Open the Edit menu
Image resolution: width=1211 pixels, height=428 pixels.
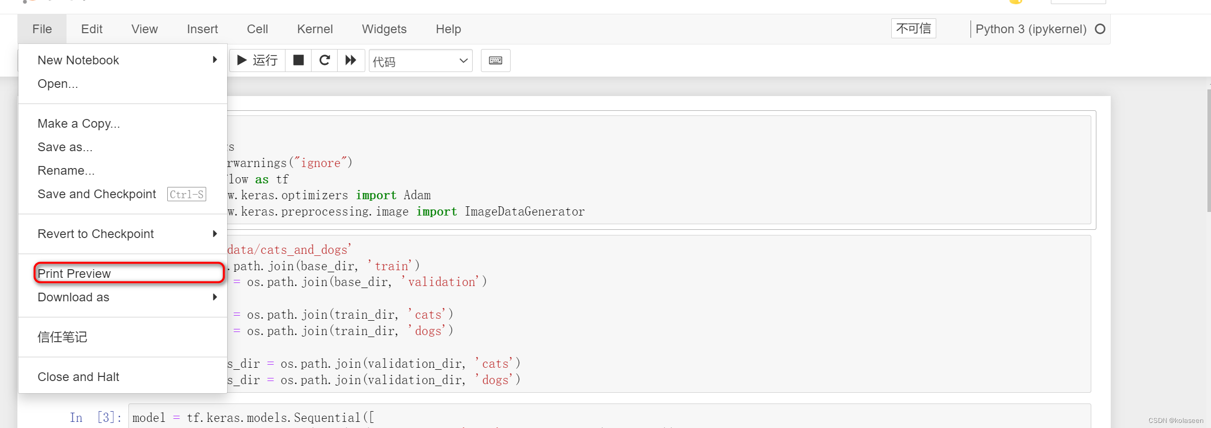(x=92, y=29)
